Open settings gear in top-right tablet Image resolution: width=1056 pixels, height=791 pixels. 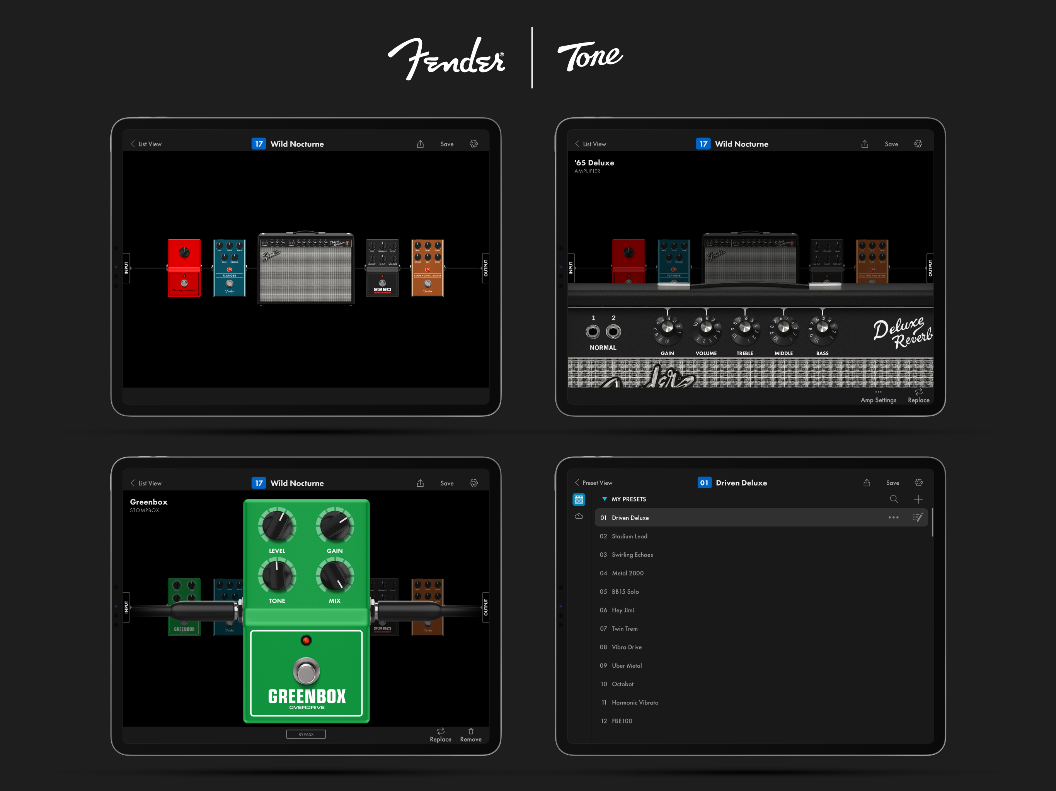pos(918,144)
